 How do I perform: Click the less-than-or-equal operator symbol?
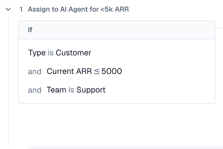point(97,71)
